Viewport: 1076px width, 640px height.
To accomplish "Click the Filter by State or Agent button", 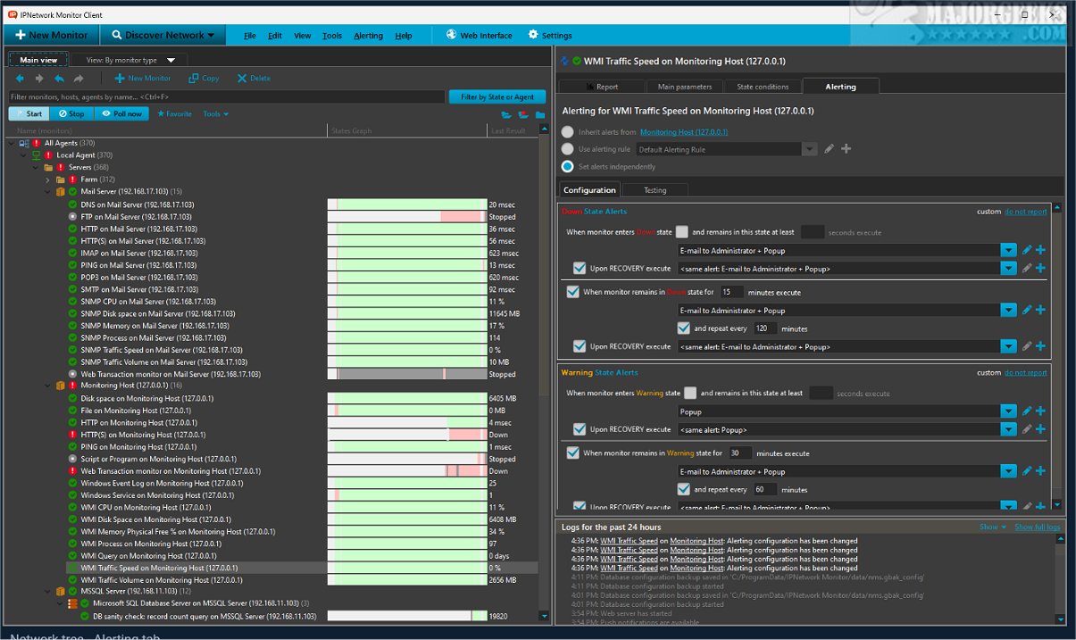I will [497, 96].
